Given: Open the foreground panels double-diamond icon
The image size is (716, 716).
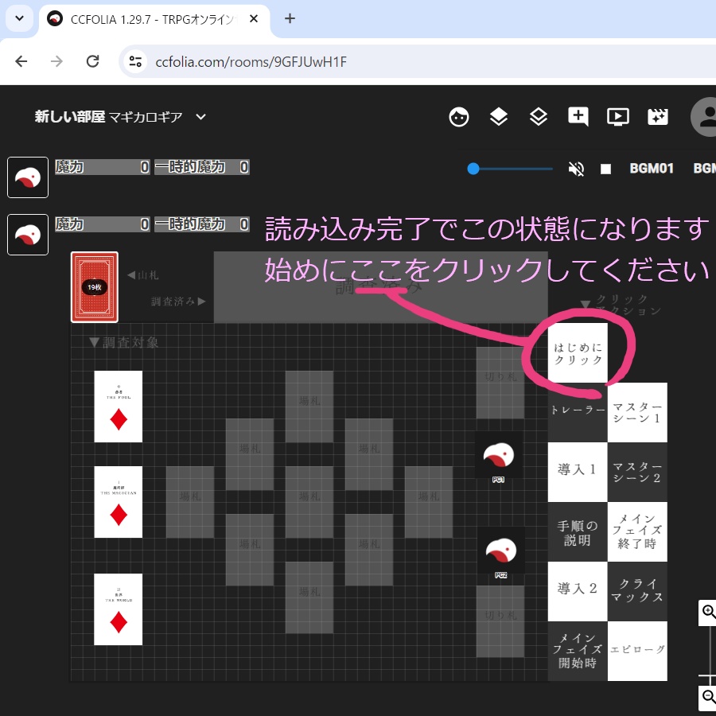Looking at the screenshot, I should pyautogui.click(x=539, y=117).
